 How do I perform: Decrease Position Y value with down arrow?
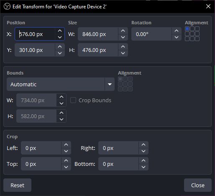pyautogui.click(x=60, y=53)
